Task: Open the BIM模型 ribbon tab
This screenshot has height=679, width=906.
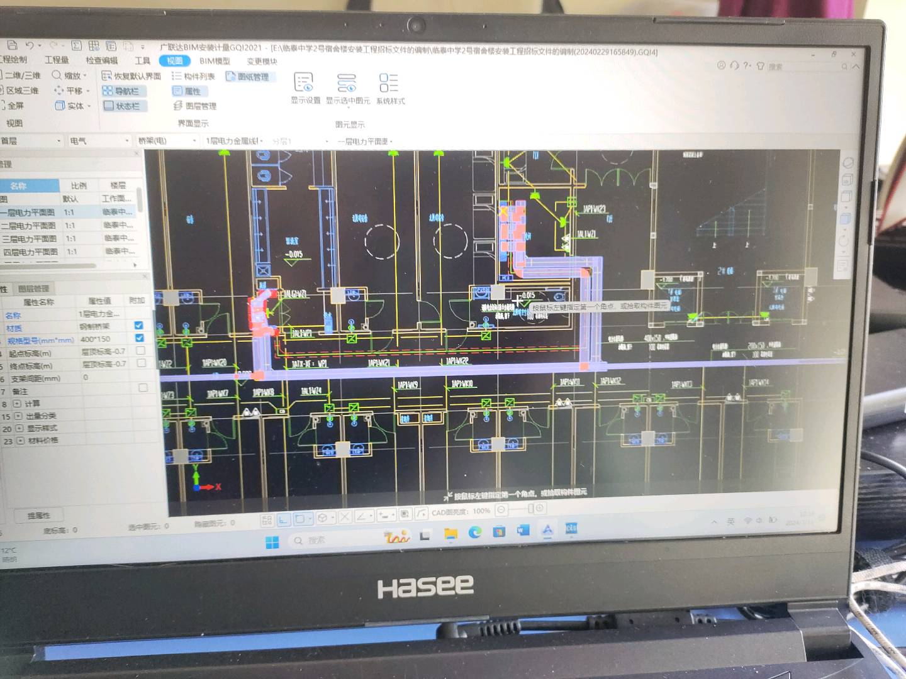Action: (x=215, y=61)
